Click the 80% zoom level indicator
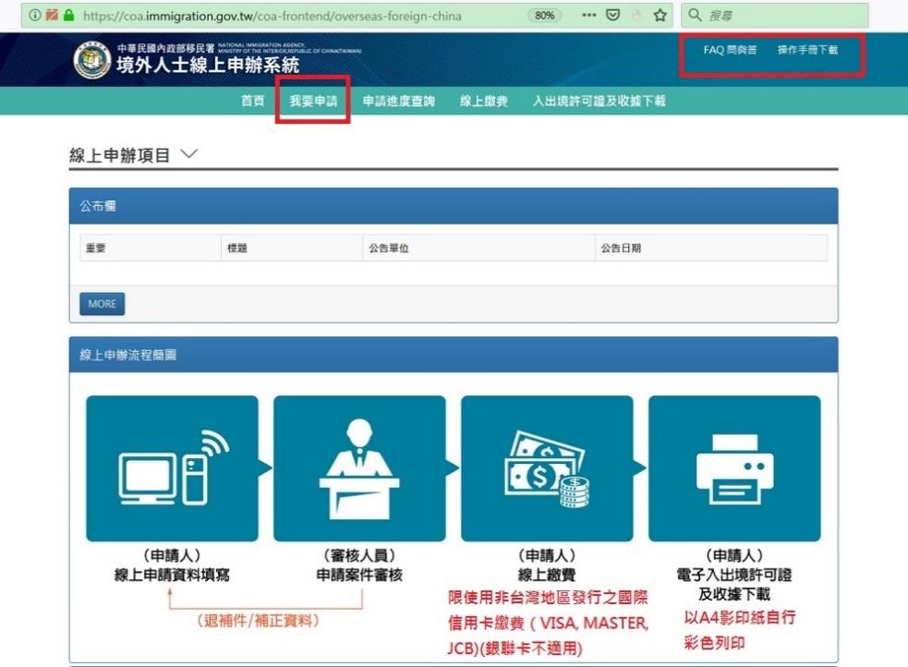The height and width of the screenshot is (667, 908). [x=544, y=16]
